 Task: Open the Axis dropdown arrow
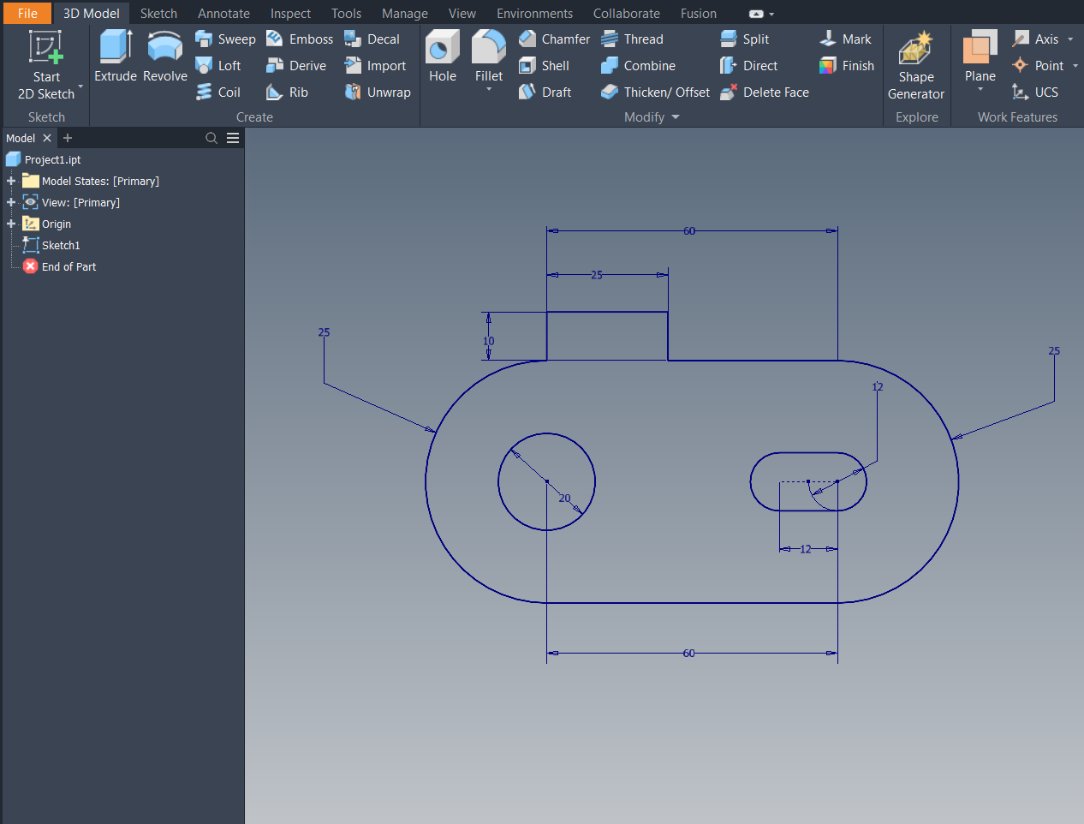(1070, 39)
